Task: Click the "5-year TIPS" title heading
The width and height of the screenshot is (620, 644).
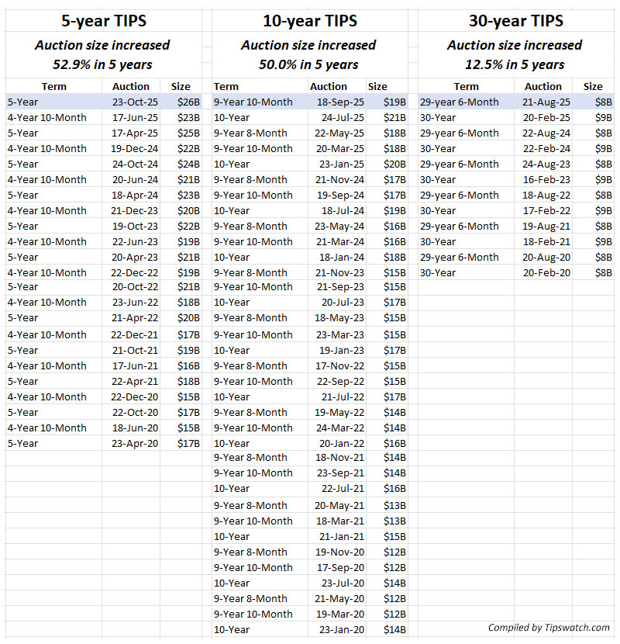Action: (104, 21)
